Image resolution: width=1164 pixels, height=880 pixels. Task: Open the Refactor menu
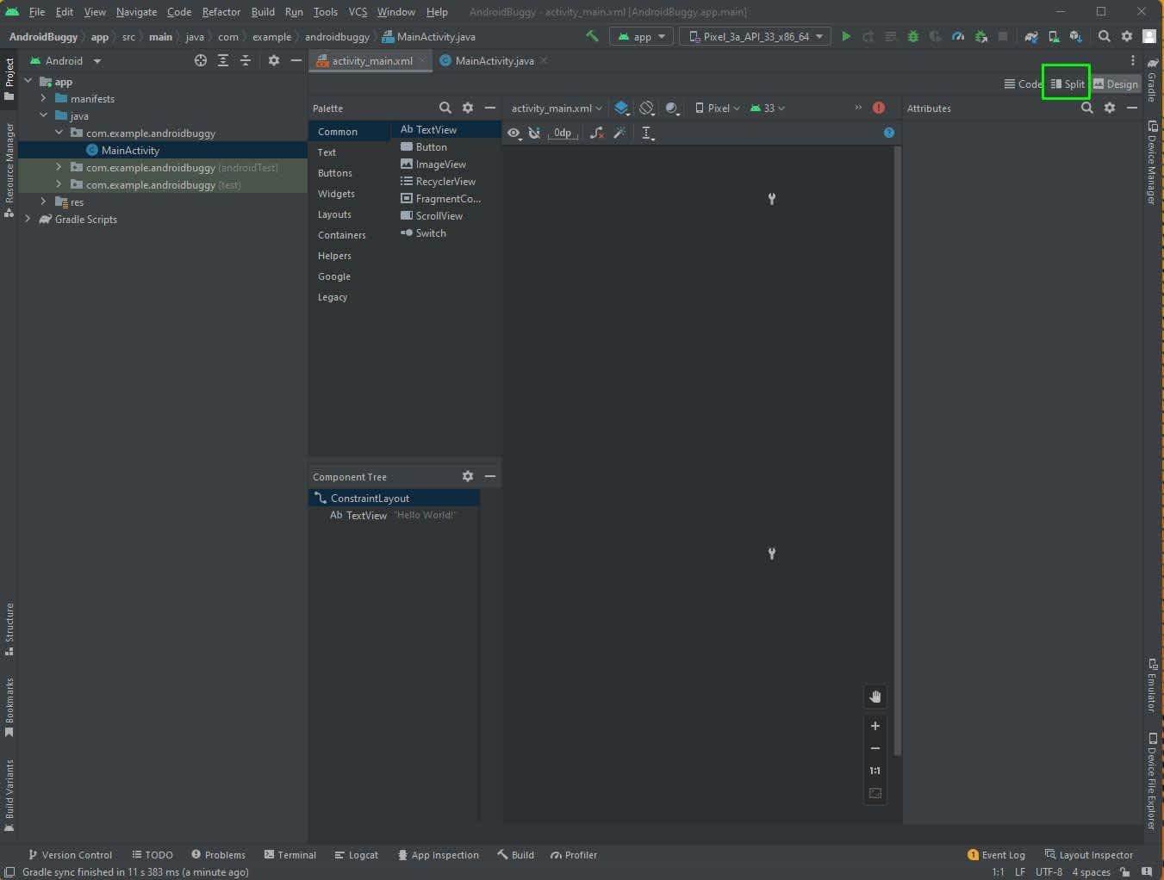tap(221, 12)
